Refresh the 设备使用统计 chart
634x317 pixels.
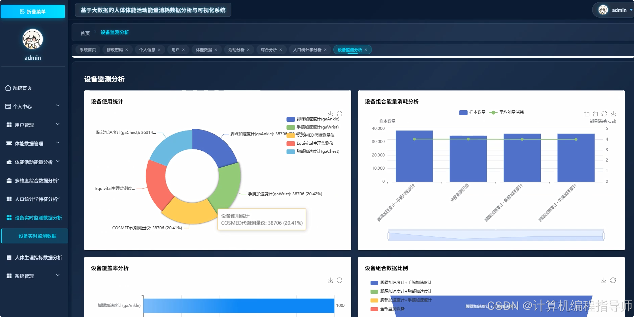pos(339,114)
